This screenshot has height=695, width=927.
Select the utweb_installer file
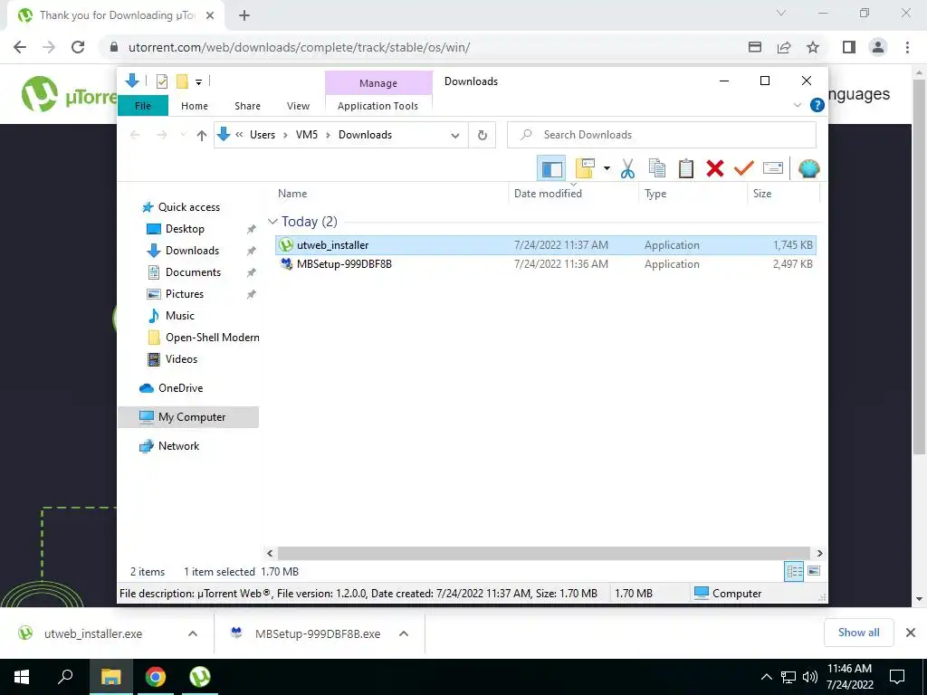546,244
